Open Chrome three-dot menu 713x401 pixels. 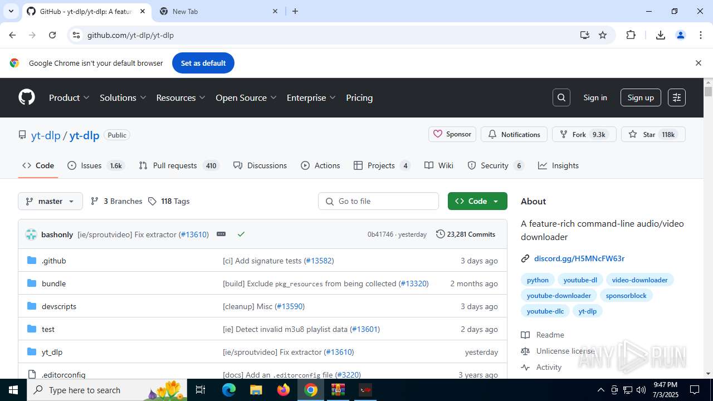[701, 35]
